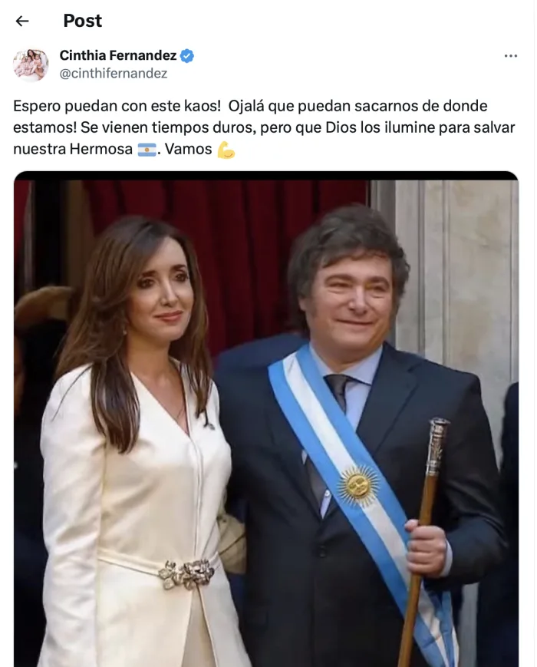
Task: Click the Post header title
Action: [83, 21]
